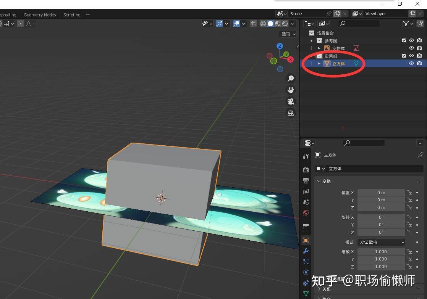Click the outliner search field
Image resolution: width=427 pixels, height=299 pixels.
coord(359,24)
